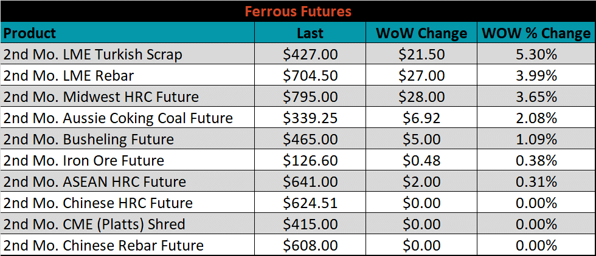Click the $339.25 Aussie Coking Coal price
The image size is (596, 256).
click(x=310, y=118)
